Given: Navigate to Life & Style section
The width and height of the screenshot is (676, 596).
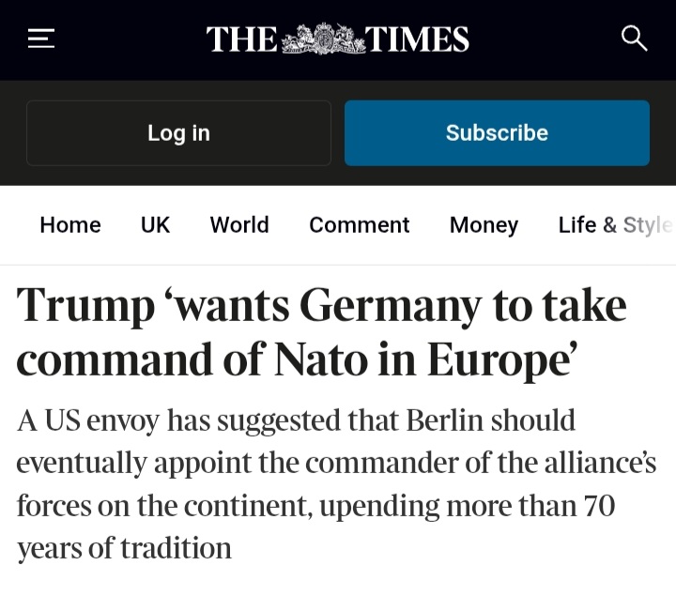Looking at the screenshot, I should 614,225.
